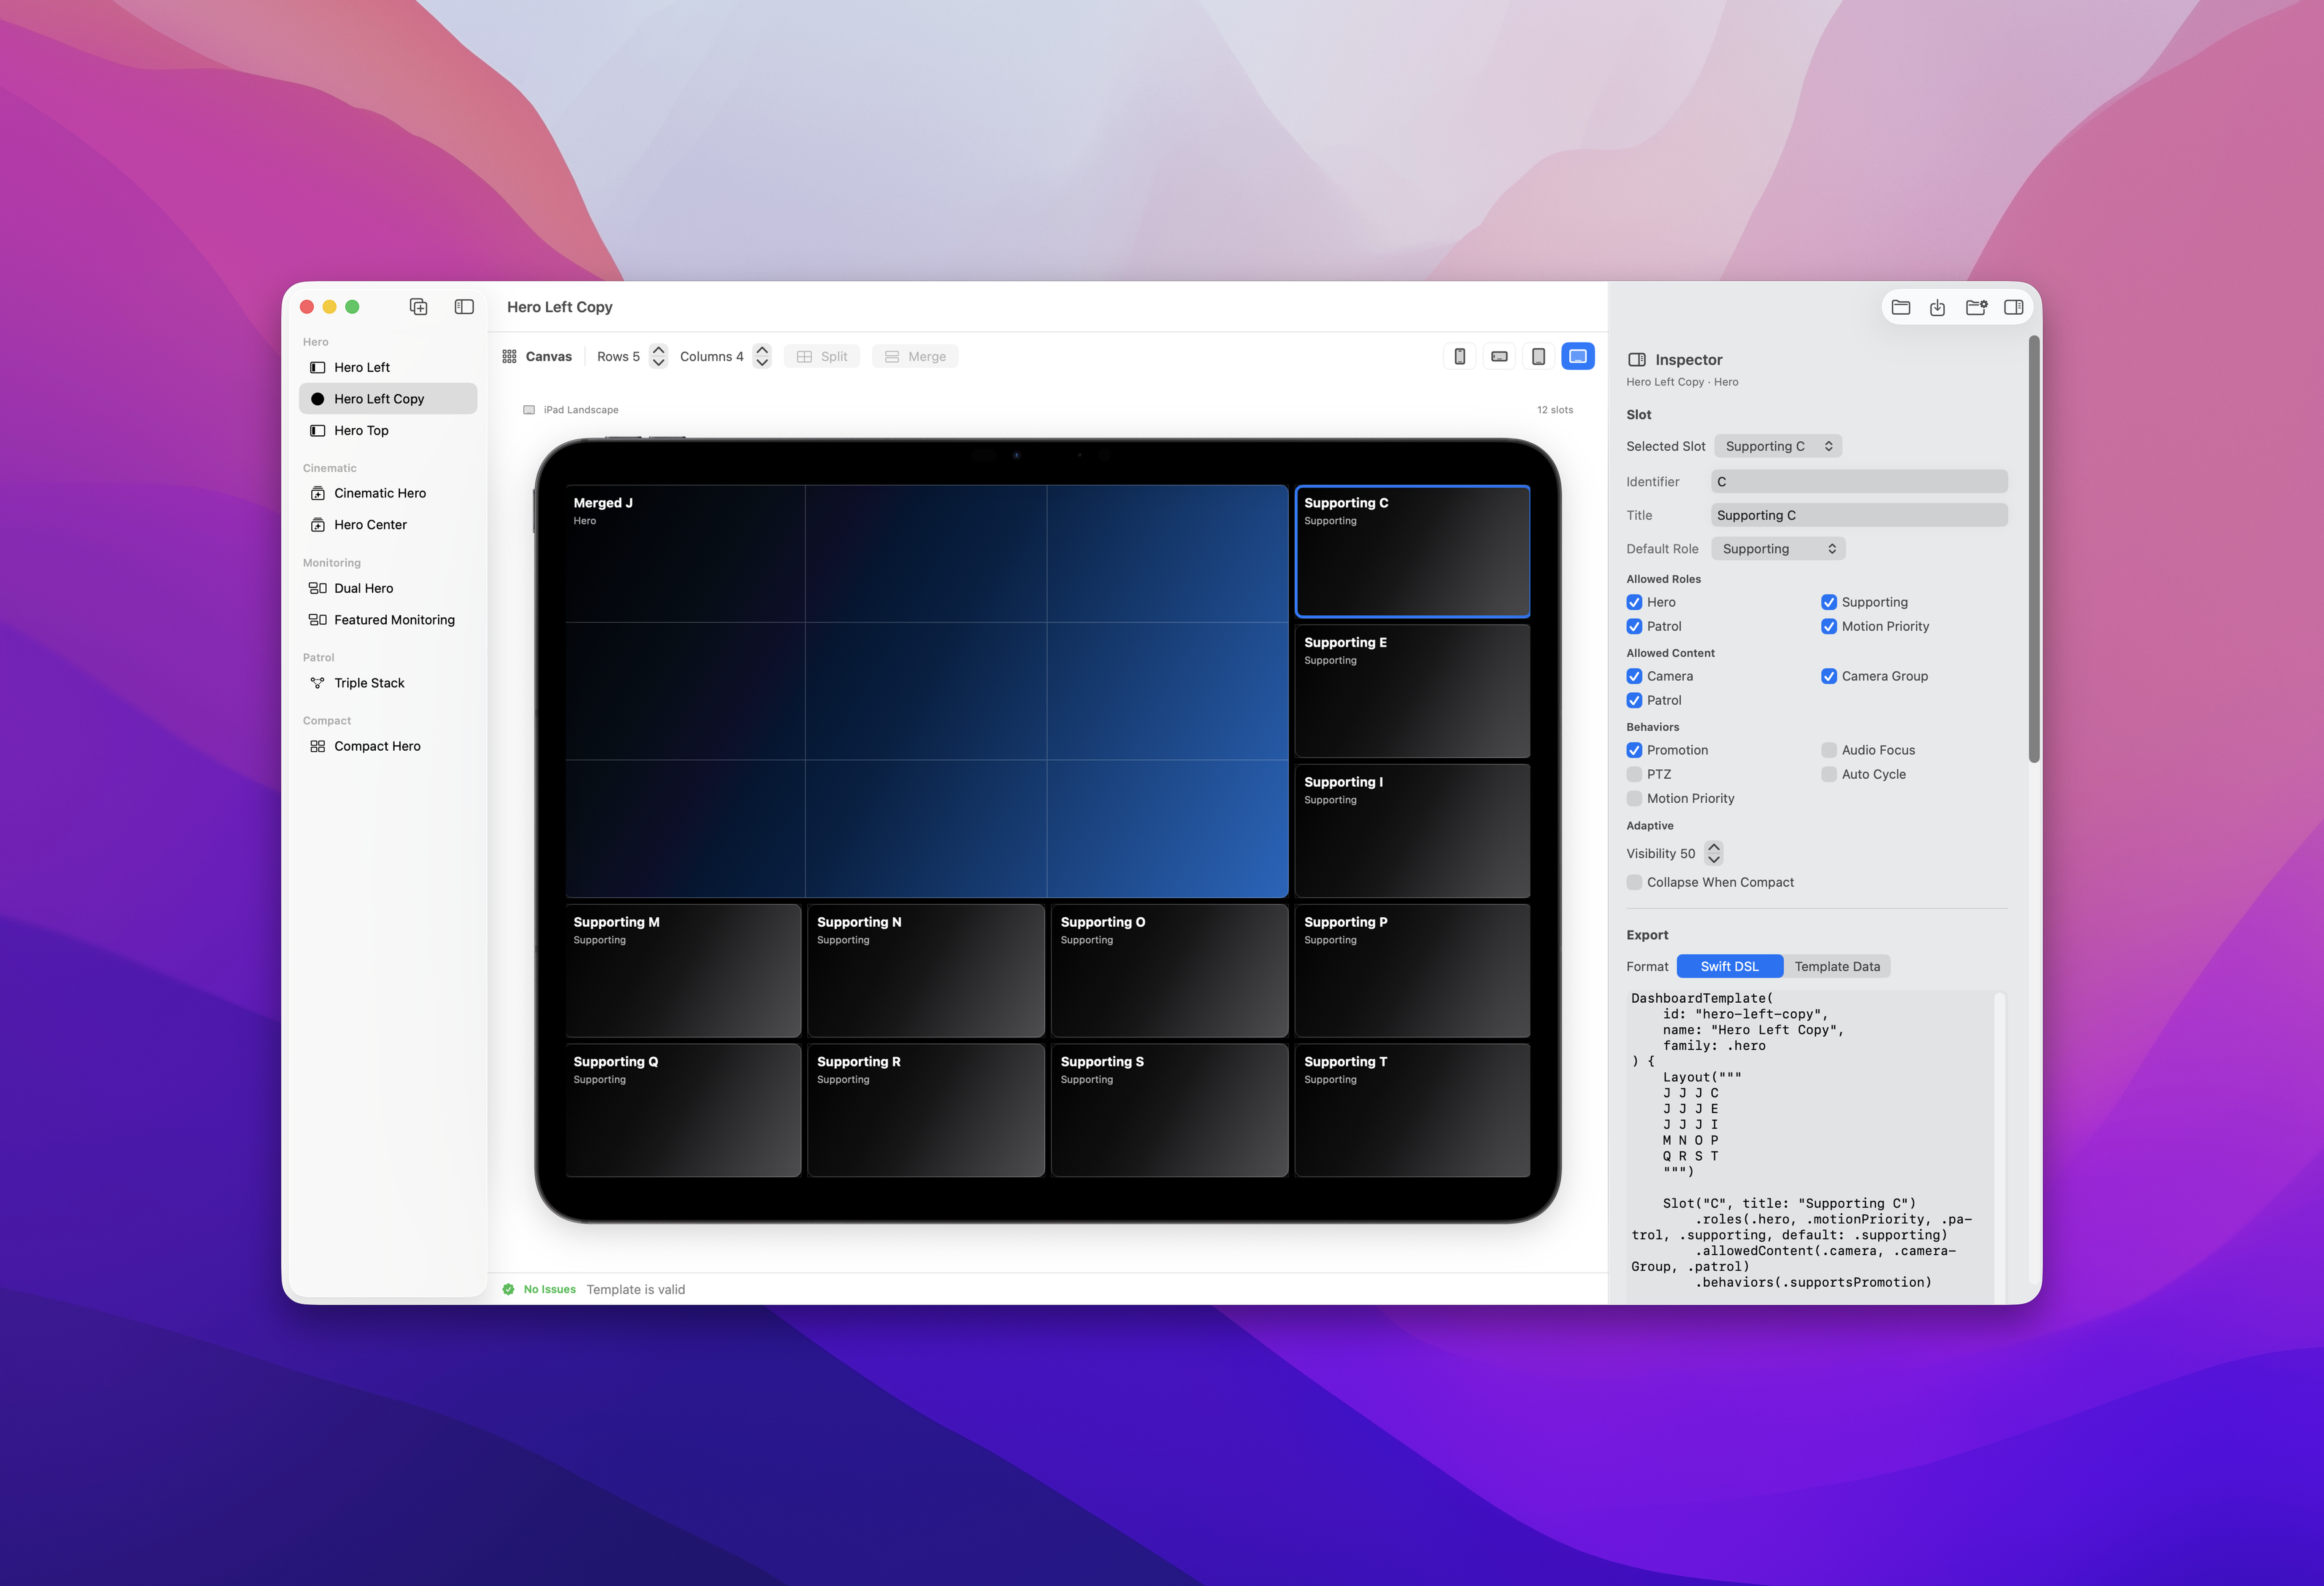Select the Supporting Q slot on the canvas
The image size is (2324, 1586).
click(x=683, y=1110)
